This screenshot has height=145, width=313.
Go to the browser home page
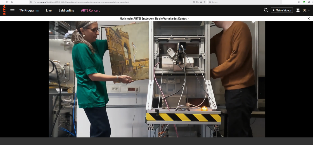12,2
